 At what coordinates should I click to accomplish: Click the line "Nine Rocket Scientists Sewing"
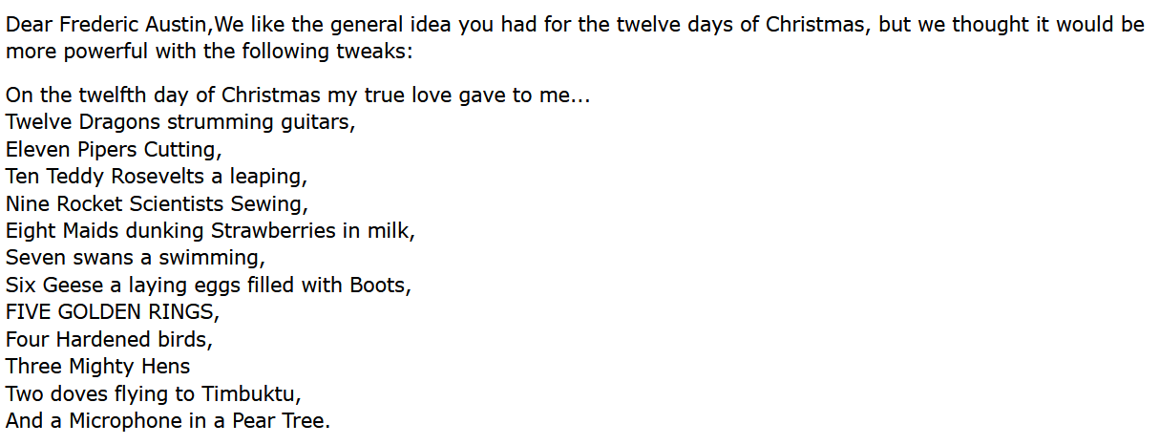tap(157, 203)
